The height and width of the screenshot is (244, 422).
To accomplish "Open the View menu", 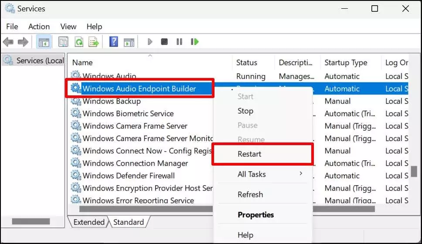I will pyautogui.click(x=68, y=27).
